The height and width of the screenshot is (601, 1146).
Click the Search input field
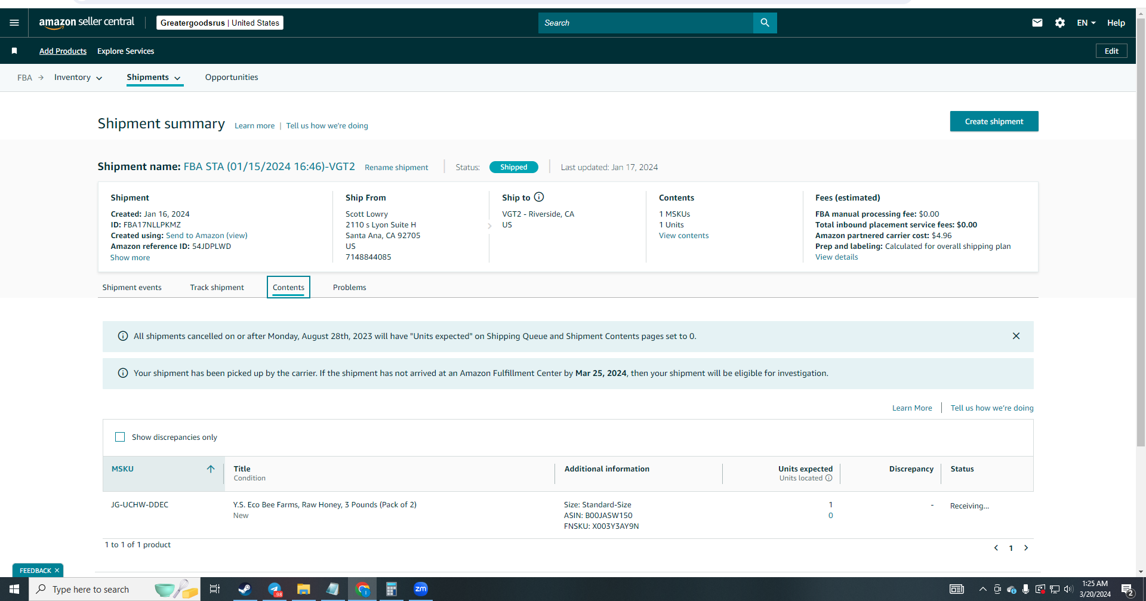pyautogui.click(x=645, y=23)
